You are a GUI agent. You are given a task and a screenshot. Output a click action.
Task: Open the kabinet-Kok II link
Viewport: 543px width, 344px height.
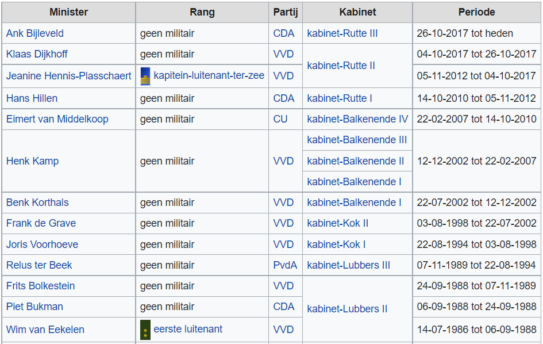point(337,223)
